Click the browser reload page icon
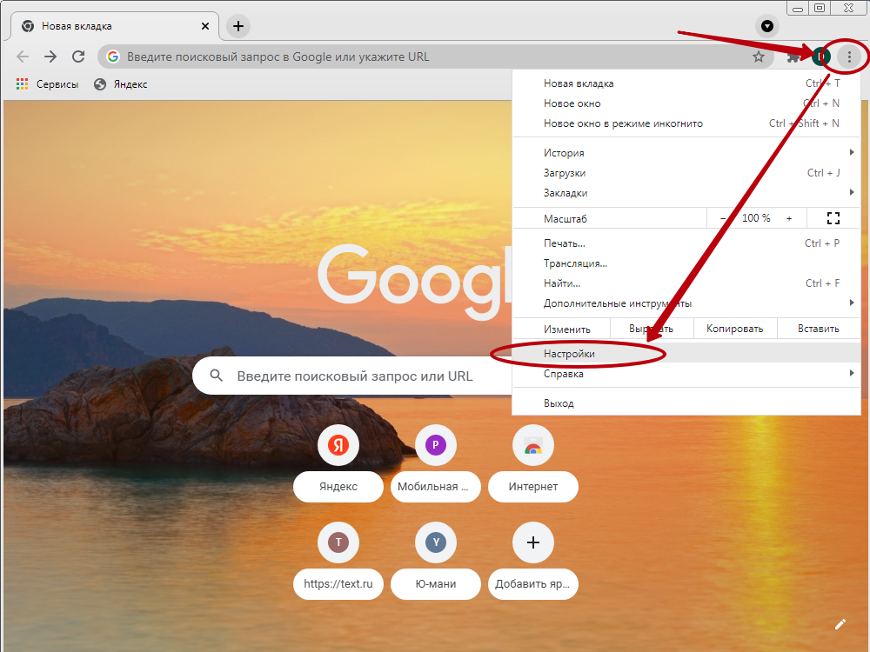The width and height of the screenshot is (870, 652). coord(78,57)
